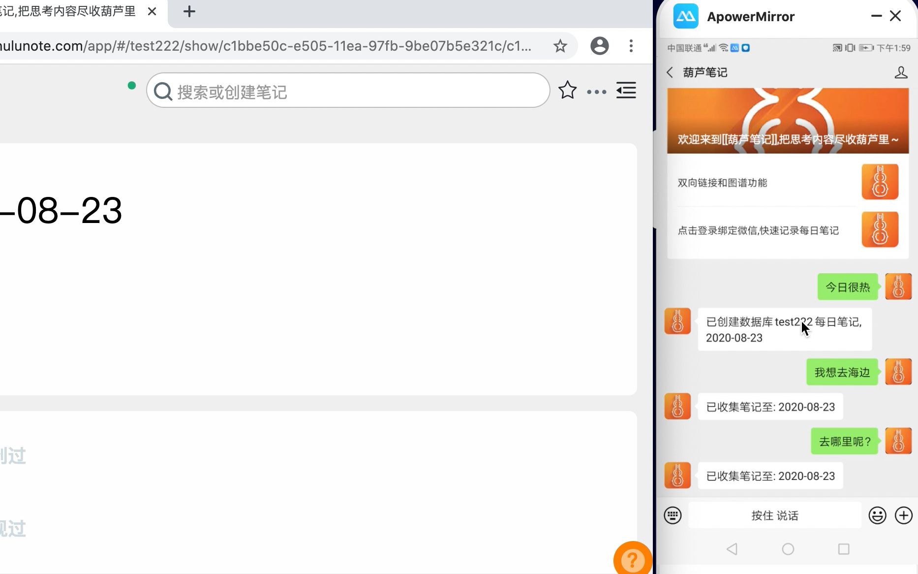Click the user avatar next to 去哪里呢？
This screenshot has width=918, height=574.
(898, 441)
